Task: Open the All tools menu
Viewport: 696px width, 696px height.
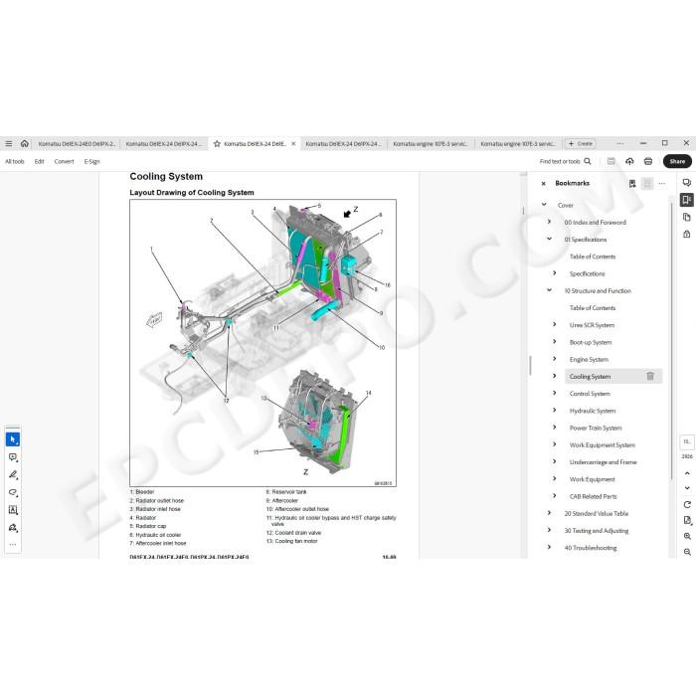Action: (15, 161)
